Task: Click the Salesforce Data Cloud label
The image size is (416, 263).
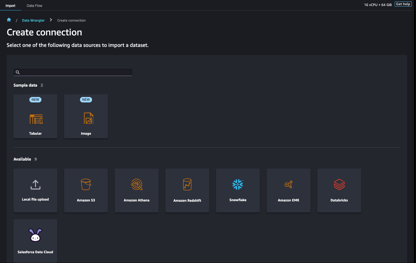Action: pos(35,252)
